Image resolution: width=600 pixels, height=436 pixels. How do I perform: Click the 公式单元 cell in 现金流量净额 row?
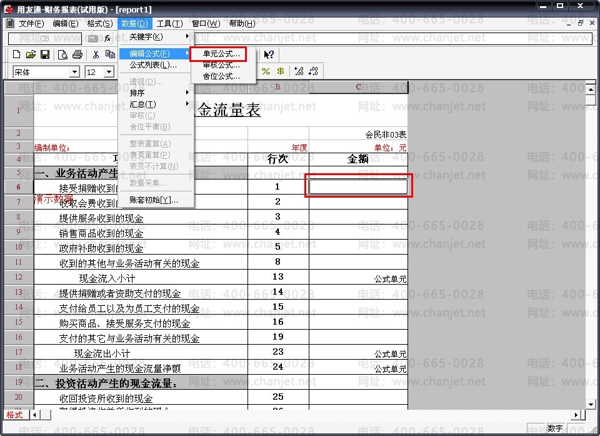tap(358, 367)
